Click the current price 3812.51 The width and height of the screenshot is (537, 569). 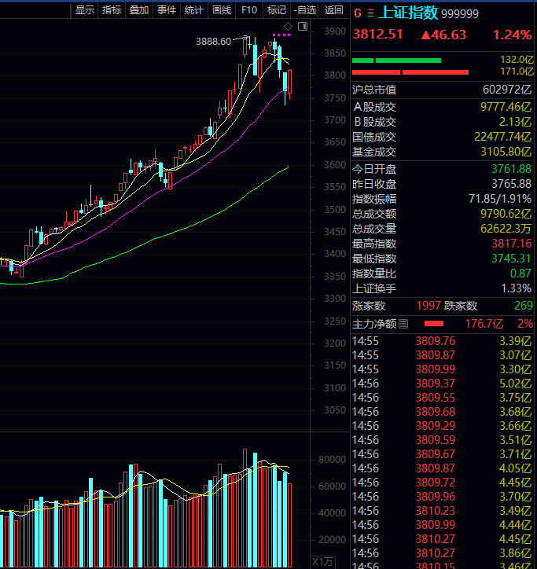[x=377, y=35]
